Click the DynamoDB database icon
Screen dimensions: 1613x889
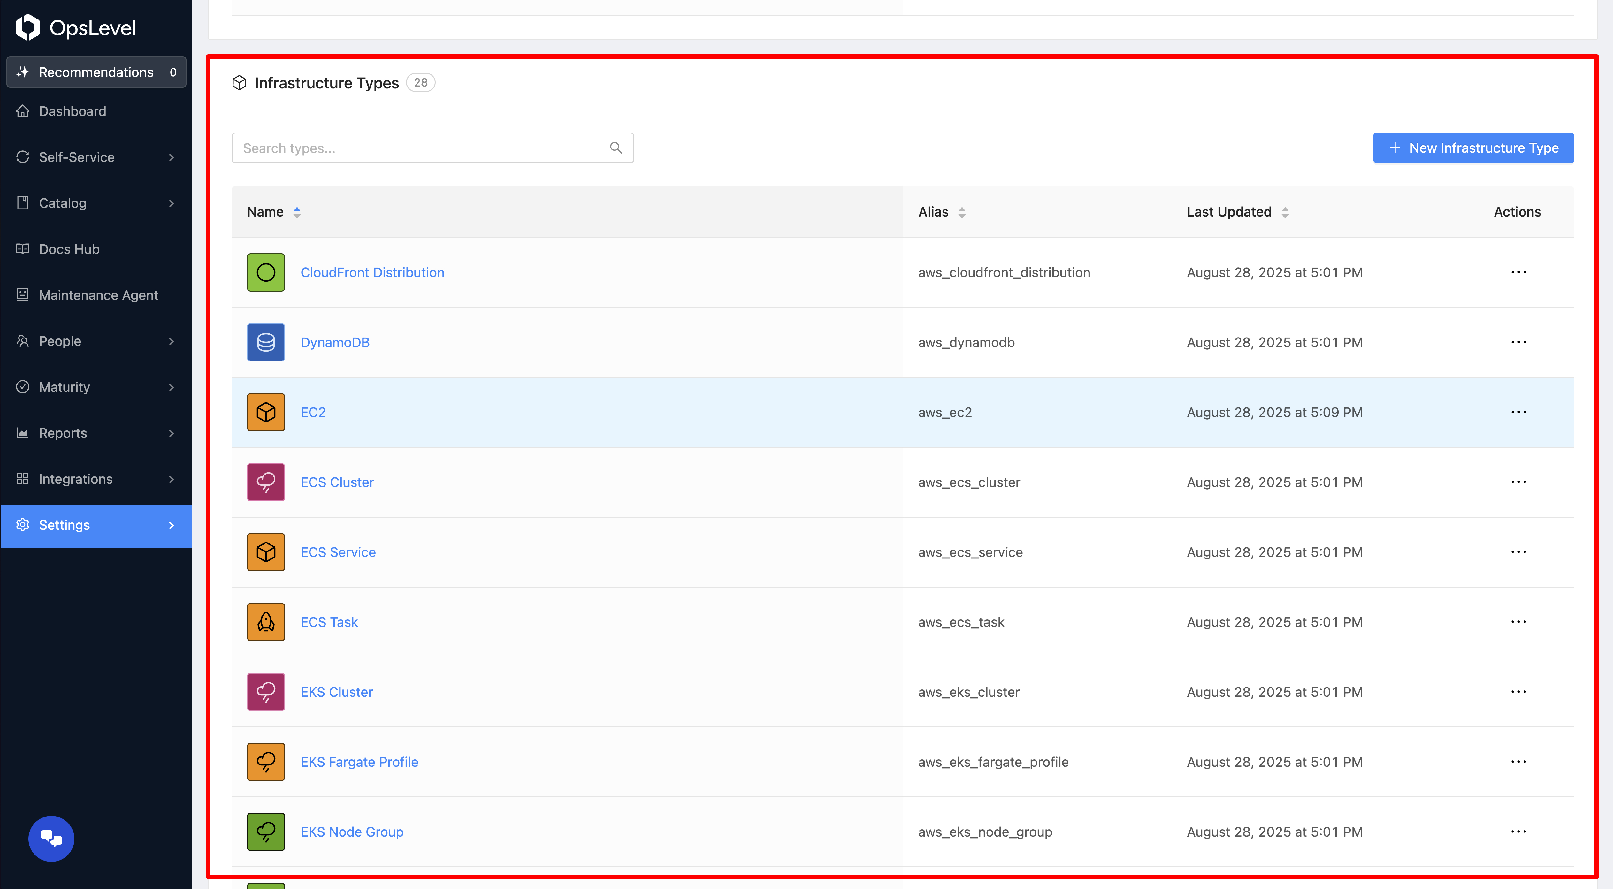click(265, 342)
